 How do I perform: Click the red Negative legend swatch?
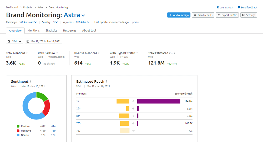pyautogui.click(x=18, y=130)
